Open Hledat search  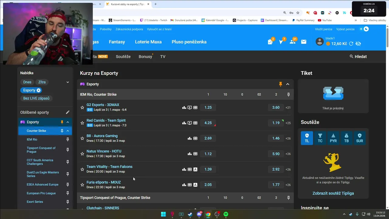[358, 57]
